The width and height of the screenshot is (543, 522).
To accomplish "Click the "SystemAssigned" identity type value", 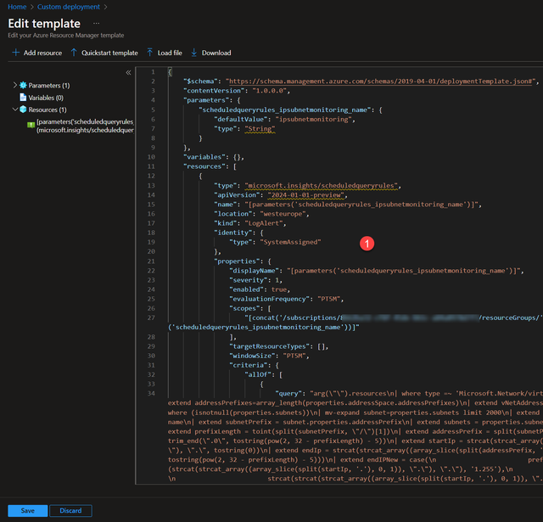I will [290, 242].
